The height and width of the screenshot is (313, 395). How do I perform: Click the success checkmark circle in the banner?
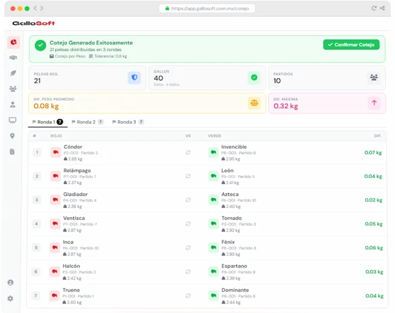click(40, 46)
